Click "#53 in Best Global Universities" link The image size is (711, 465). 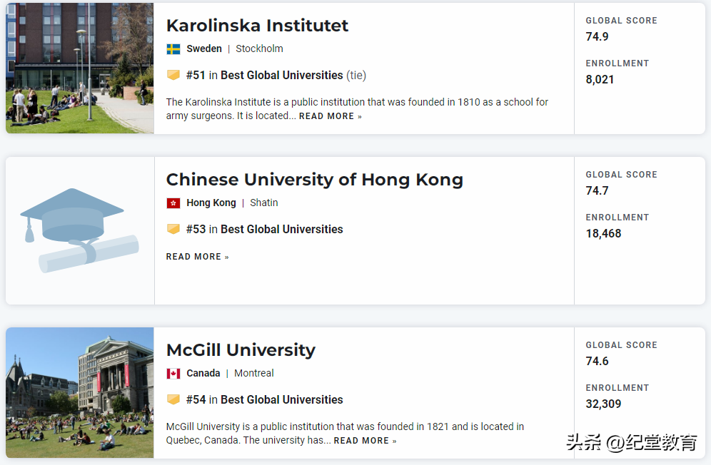[264, 229]
